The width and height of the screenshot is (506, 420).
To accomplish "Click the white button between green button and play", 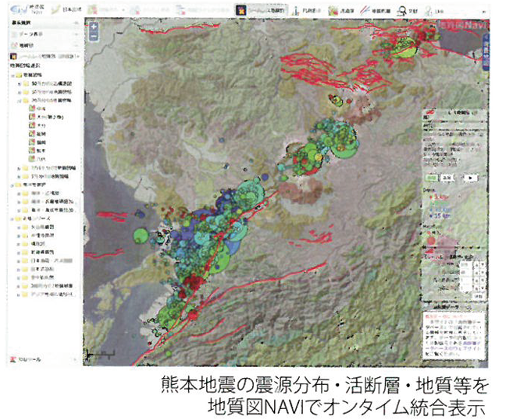I will pyautogui.click(x=447, y=178).
